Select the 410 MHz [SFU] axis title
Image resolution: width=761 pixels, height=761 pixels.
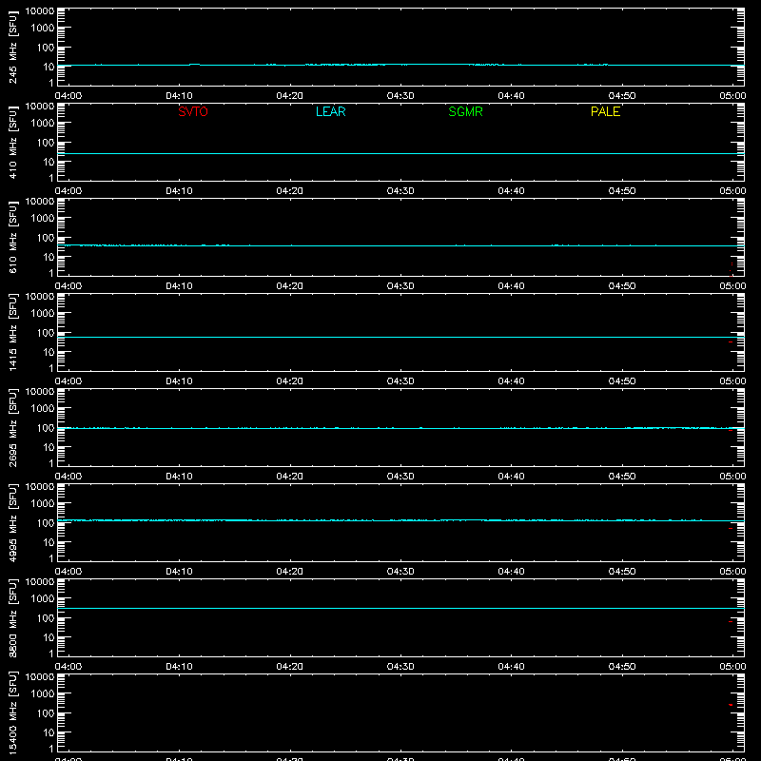coord(12,143)
